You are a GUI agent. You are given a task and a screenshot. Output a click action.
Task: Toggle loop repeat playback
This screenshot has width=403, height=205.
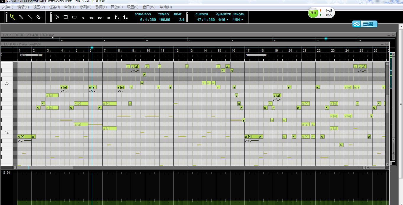pyautogui.click(x=74, y=17)
